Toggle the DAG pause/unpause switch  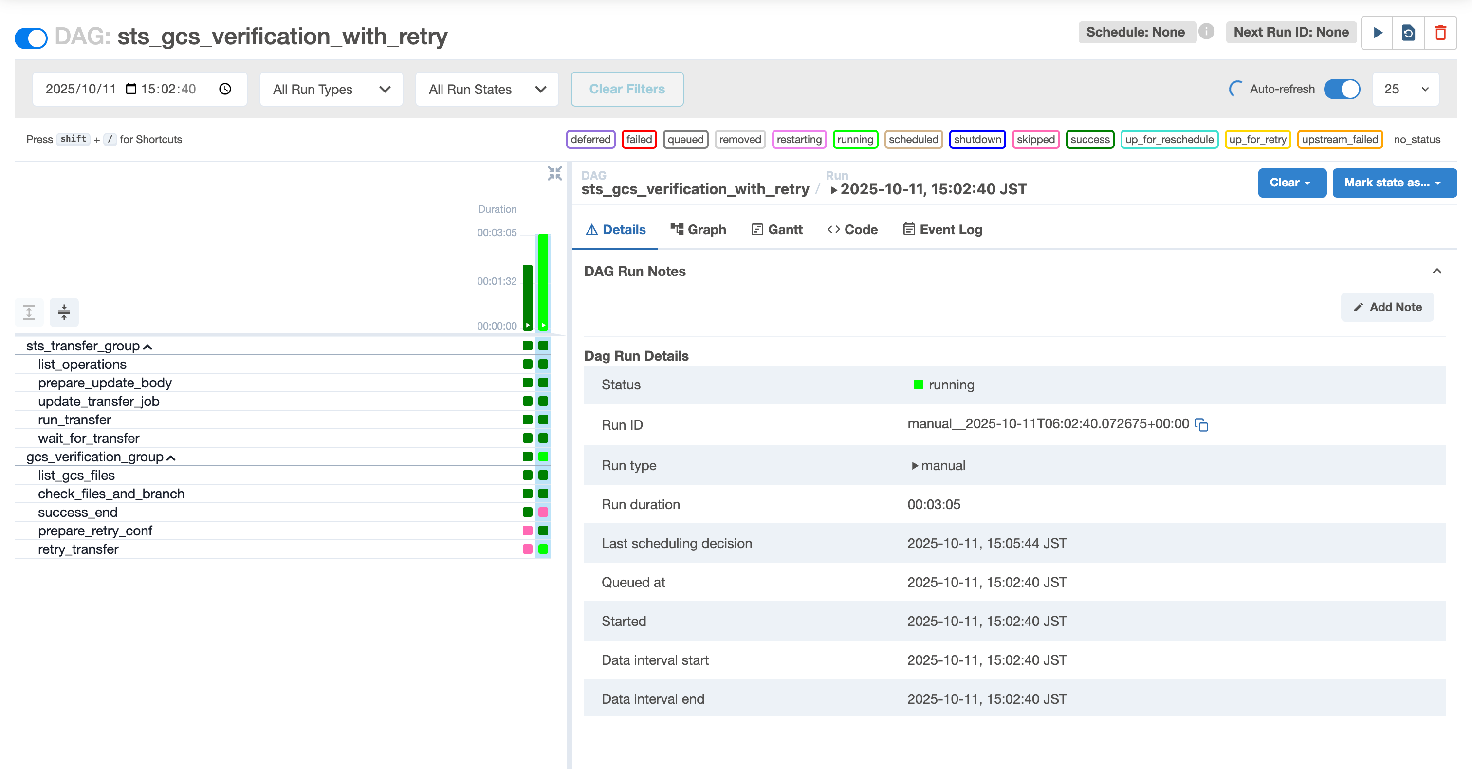point(32,38)
